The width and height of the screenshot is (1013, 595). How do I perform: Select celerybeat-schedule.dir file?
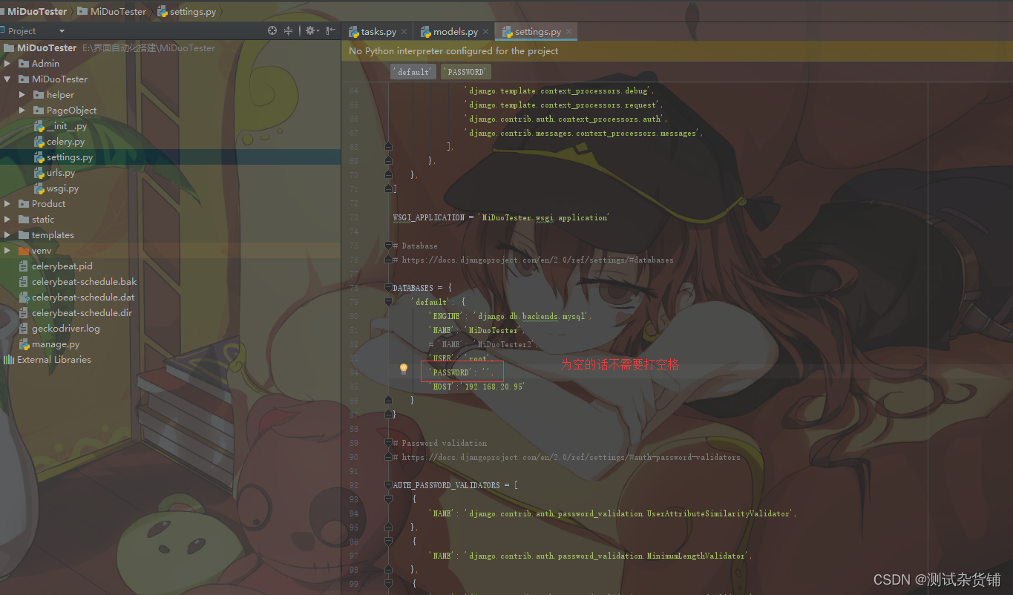(x=82, y=312)
